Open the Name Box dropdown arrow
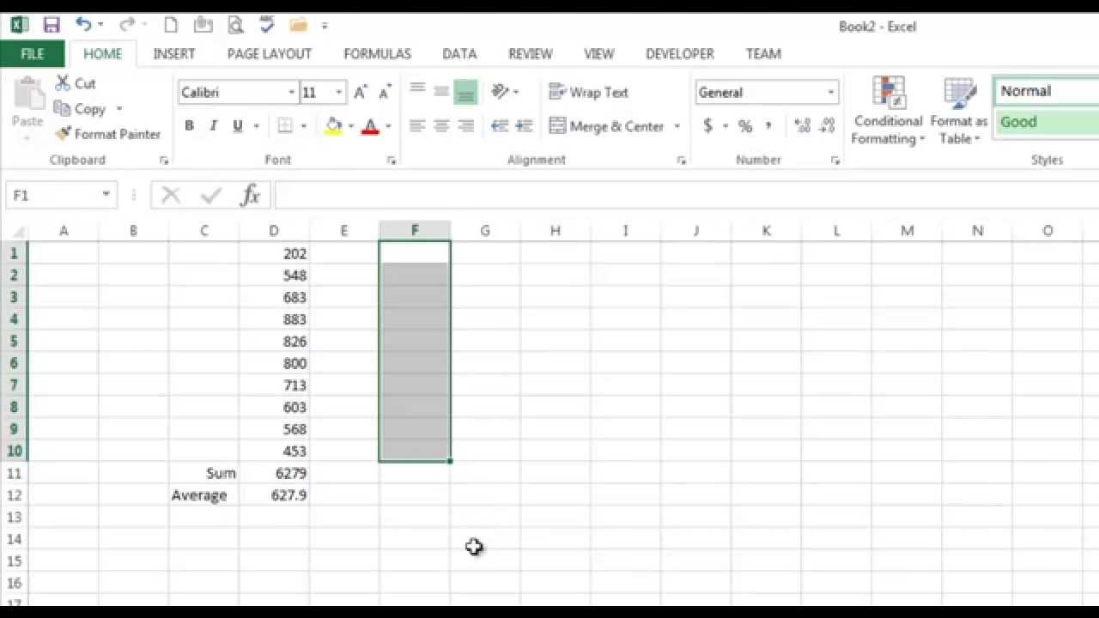The height and width of the screenshot is (618, 1099). coord(106,196)
